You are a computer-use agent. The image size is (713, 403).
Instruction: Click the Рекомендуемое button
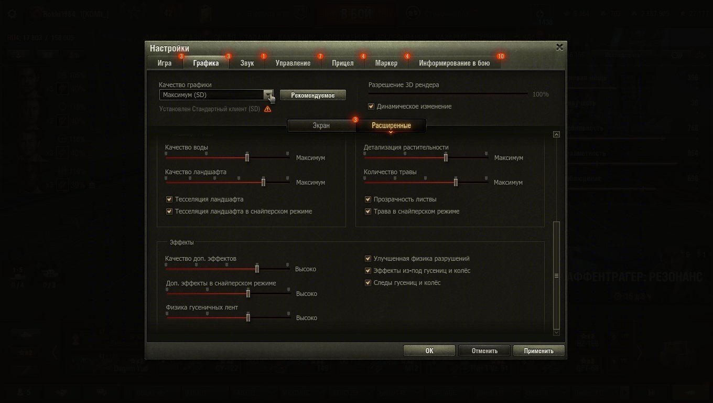[313, 95]
